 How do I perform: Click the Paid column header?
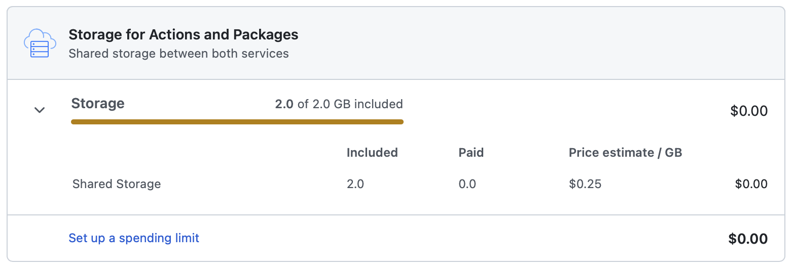pyautogui.click(x=471, y=152)
